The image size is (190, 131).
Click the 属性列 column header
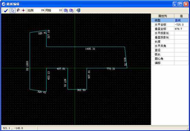pos(163,16)
